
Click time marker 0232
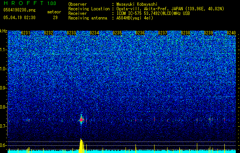tap(48, 33)
